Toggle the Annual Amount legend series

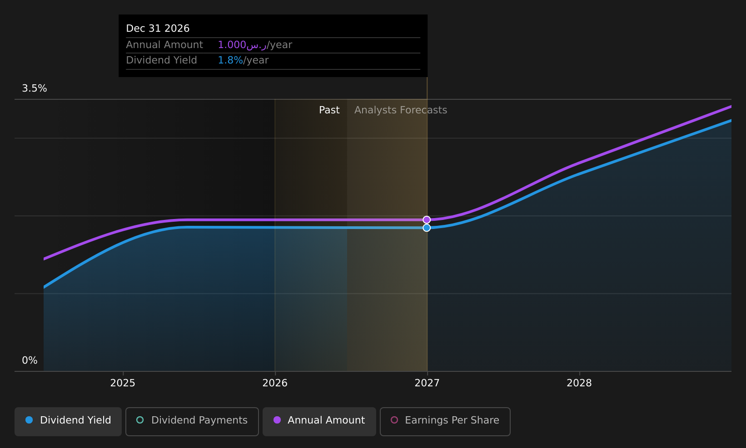pyautogui.click(x=319, y=422)
